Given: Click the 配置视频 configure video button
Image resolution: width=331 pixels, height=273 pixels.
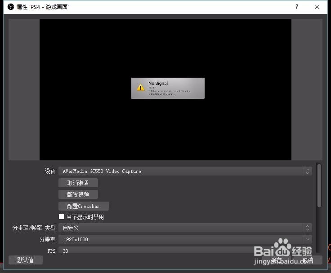Looking at the screenshot, I should pos(78,194).
